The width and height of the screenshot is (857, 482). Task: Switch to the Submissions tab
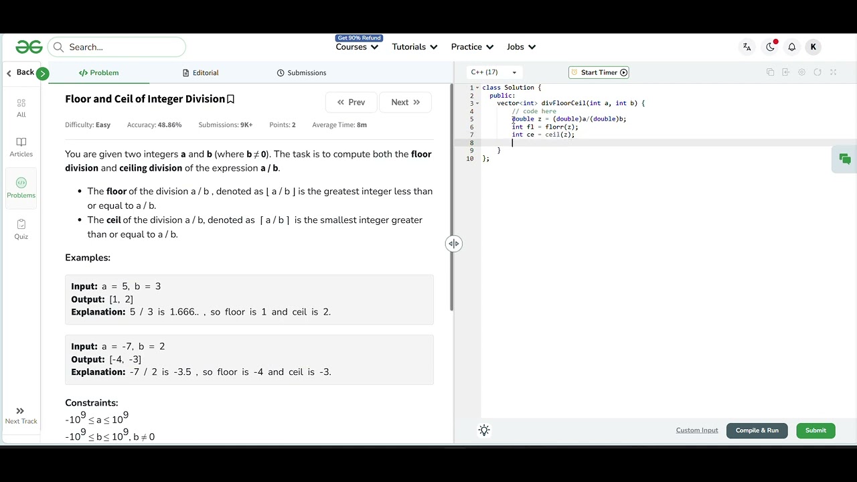coord(301,72)
